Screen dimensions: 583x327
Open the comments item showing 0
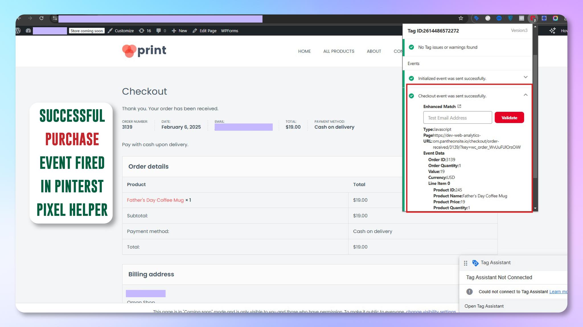click(161, 31)
